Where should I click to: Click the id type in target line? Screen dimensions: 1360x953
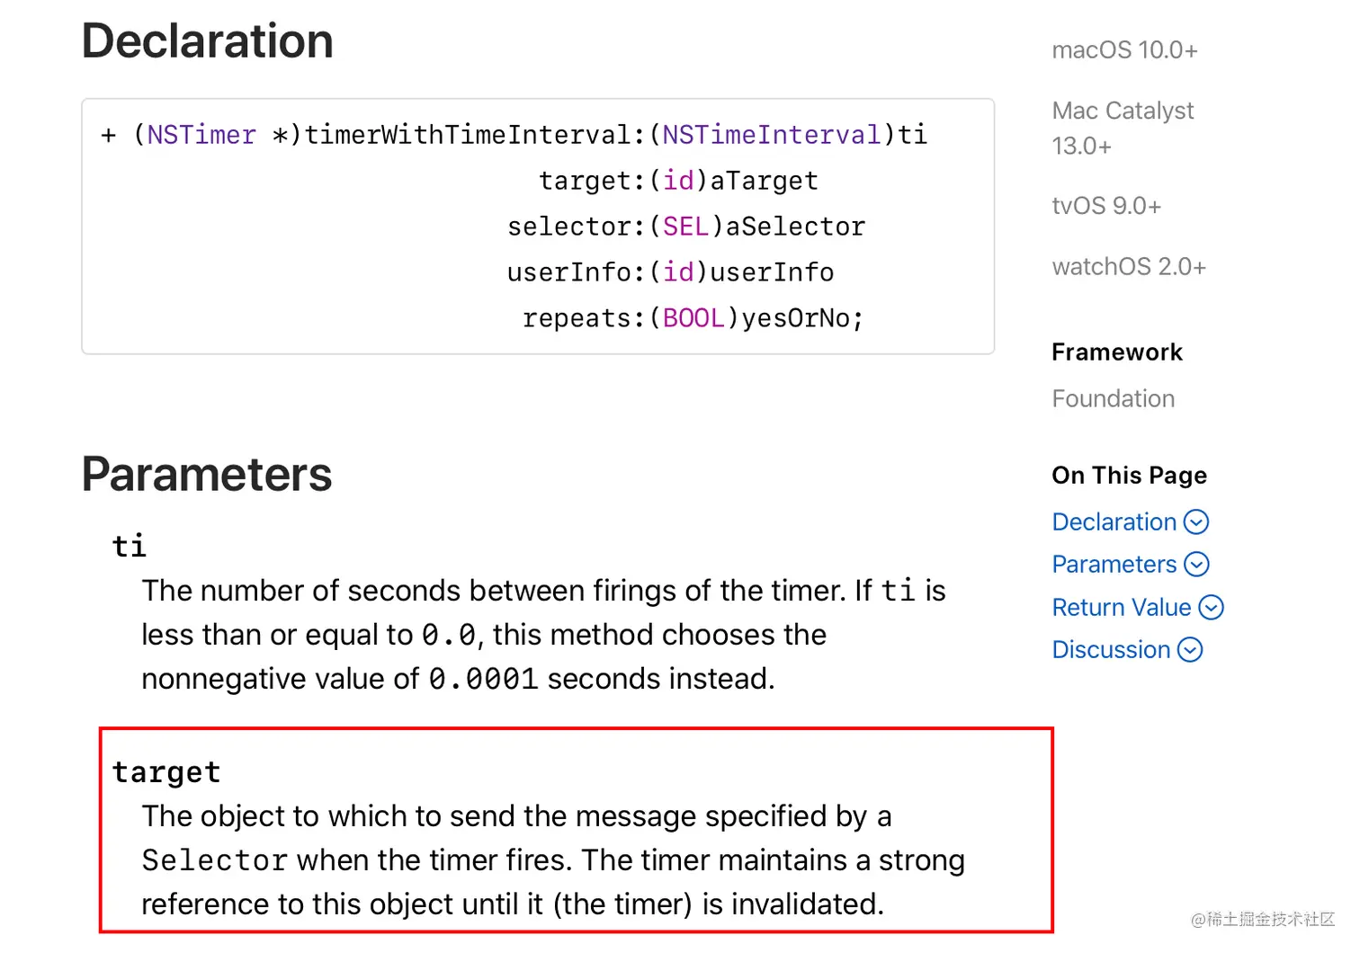click(x=678, y=181)
